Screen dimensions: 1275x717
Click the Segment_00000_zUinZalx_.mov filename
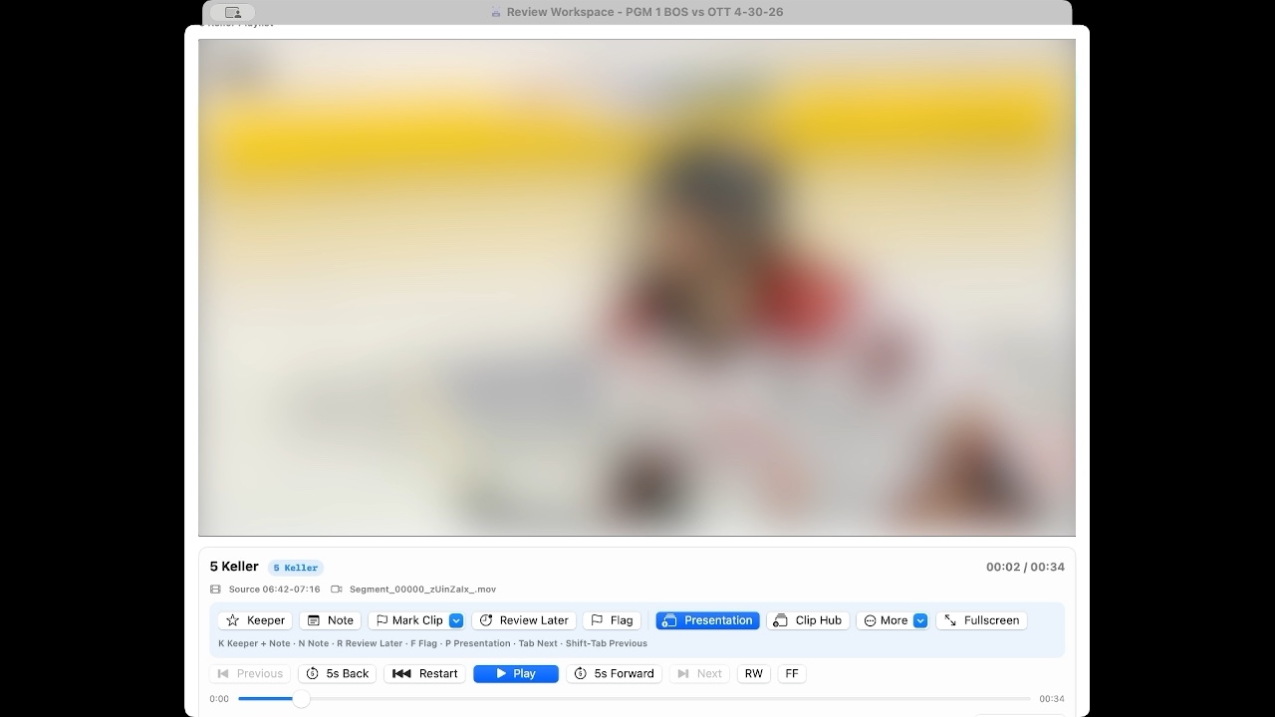(x=422, y=590)
